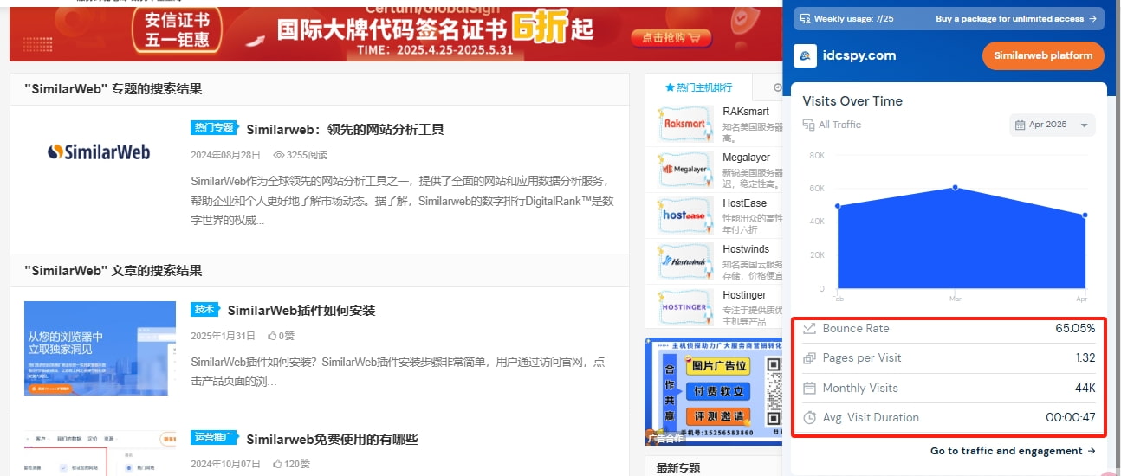Open the Apr 2025 month dropdown

pyautogui.click(x=1052, y=125)
